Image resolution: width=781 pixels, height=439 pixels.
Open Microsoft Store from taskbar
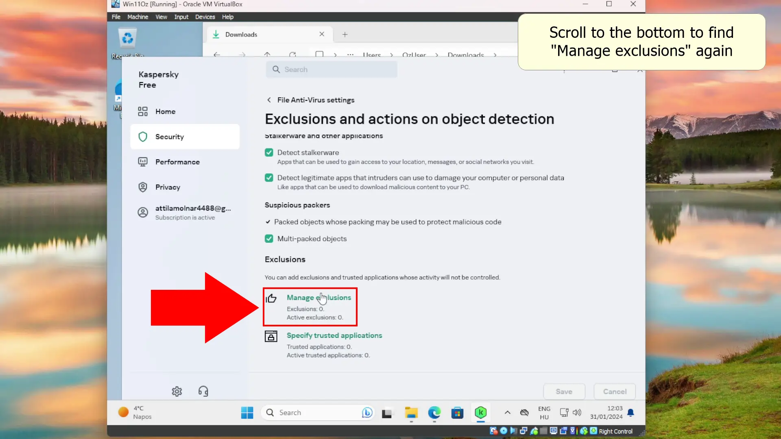pos(457,413)
